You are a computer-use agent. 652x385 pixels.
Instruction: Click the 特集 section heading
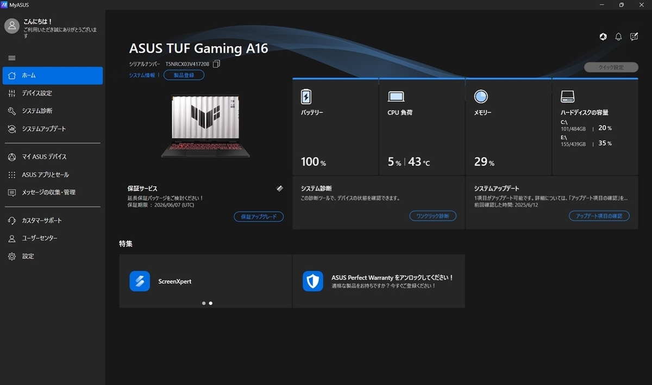pos(126,244)
